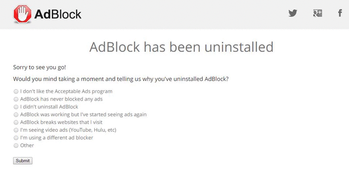Click the question asking why you've uninstalled AdBlock
The height and width of the screenshot is (174, 349).
click(121, 79)
